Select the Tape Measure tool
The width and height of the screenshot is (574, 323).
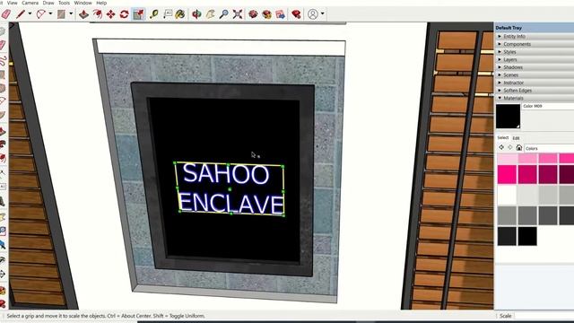click(153, 14)
